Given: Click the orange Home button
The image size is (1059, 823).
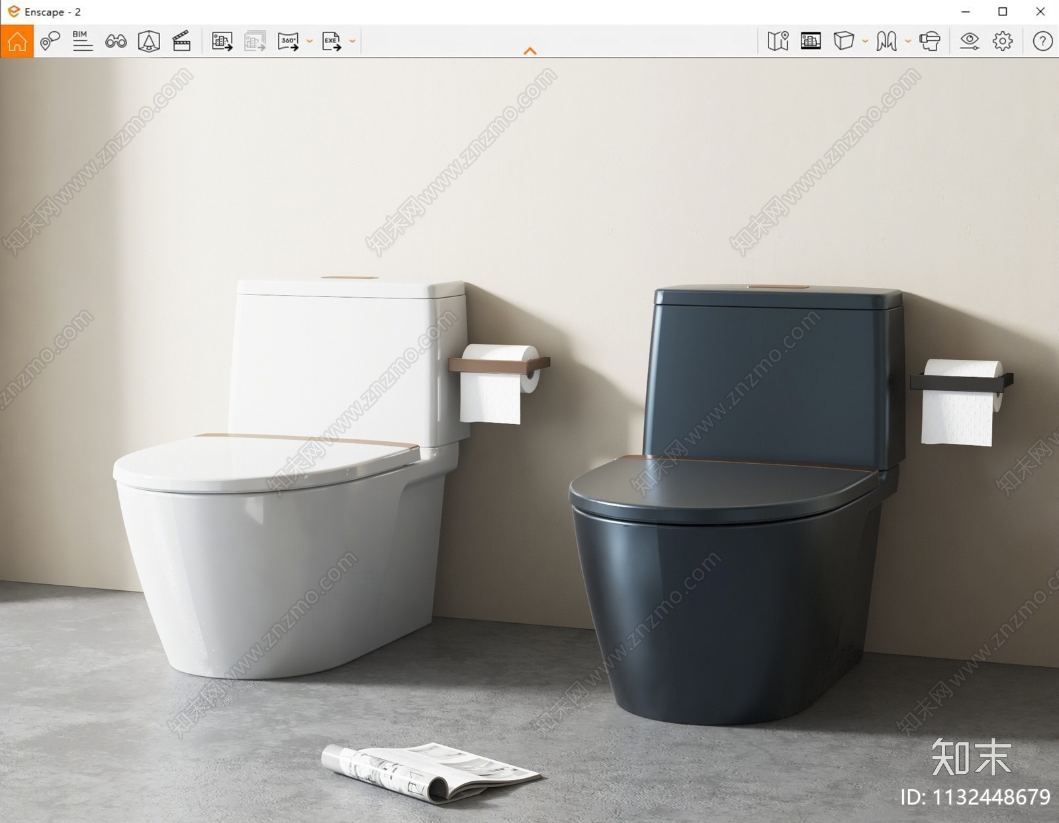Looking at the screenshot, I should click(17, 41).
